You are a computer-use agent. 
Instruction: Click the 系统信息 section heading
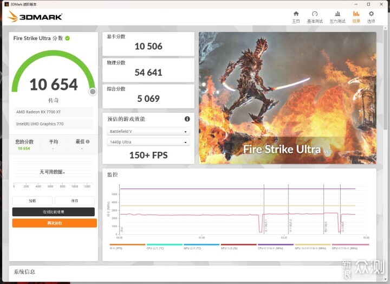[x=24, y=272]
